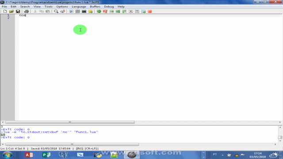Open the Tools menu
Screen dimensions: 283x159
[x=48, y=7]
